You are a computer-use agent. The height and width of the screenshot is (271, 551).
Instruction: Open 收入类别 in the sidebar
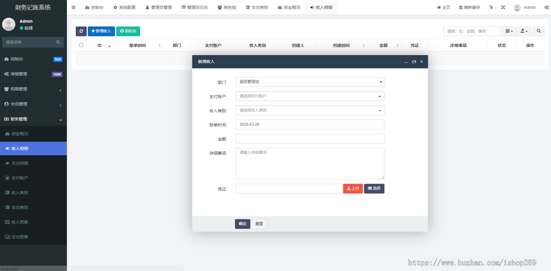[x=33, y=193]
